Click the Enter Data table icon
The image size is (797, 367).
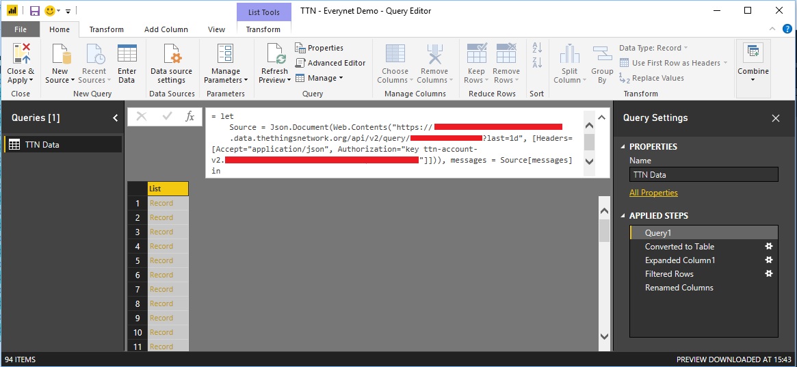[127, 54]
